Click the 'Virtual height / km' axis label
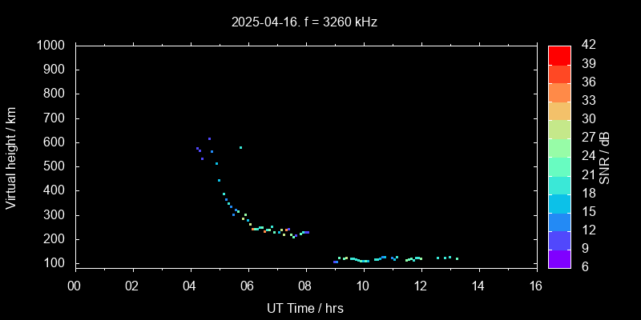Screen dimensions: 641x320 point(11,157)
